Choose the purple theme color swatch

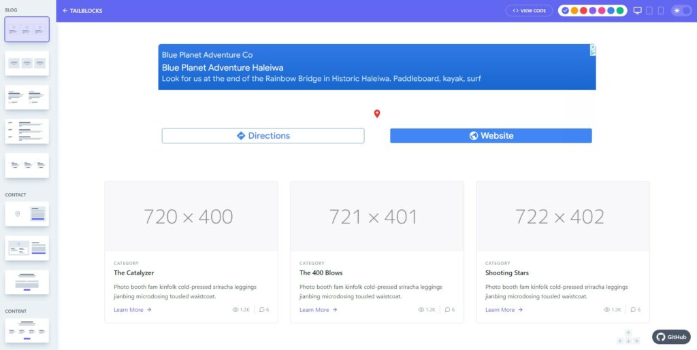pyautogui.click(x=593, y=11)
